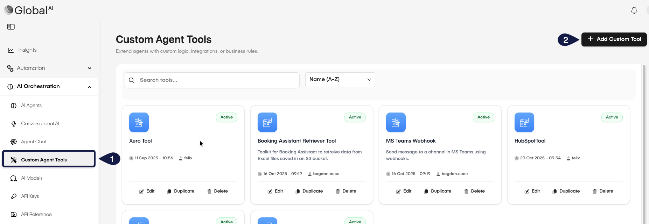Screen dimensions: 649x224
Task: Click the Global AI logo
Action: [29, 10]
